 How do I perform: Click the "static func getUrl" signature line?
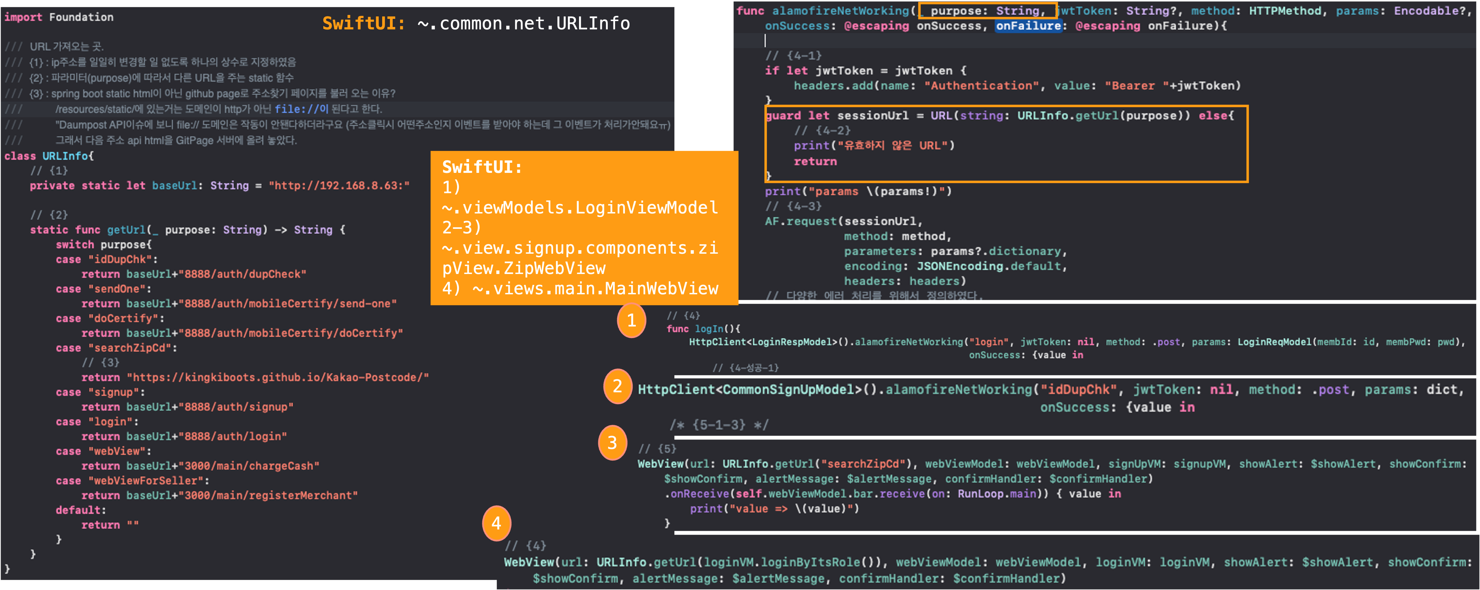(x=187, y=230)
